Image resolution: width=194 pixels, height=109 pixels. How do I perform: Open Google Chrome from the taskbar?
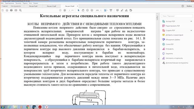(28, 107)
